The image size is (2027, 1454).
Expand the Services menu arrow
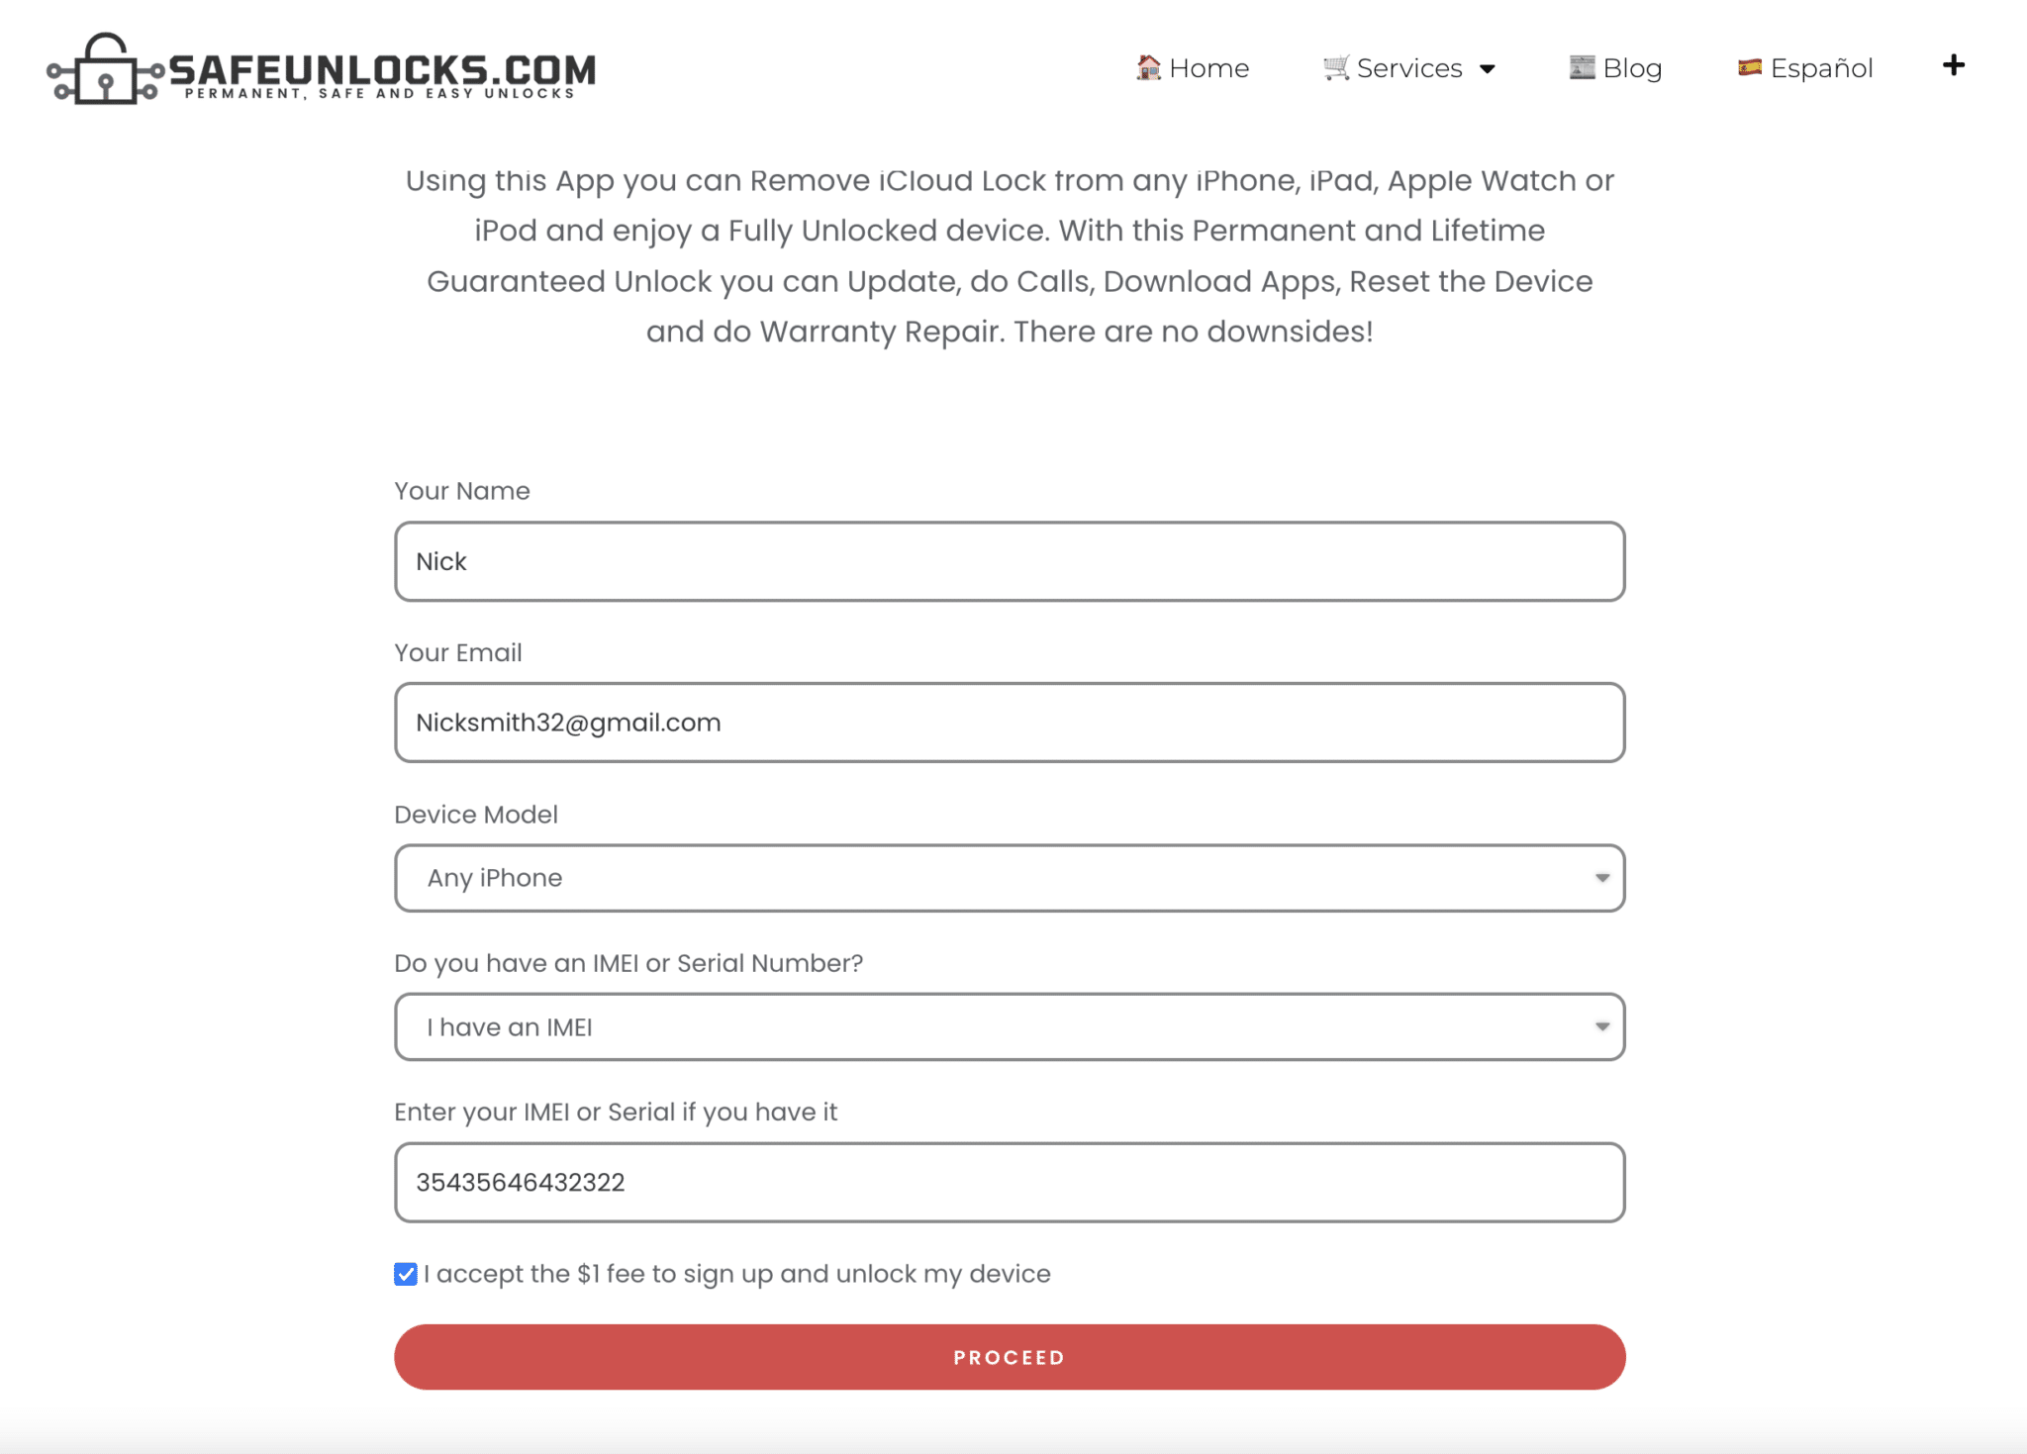coord(1487,69)
